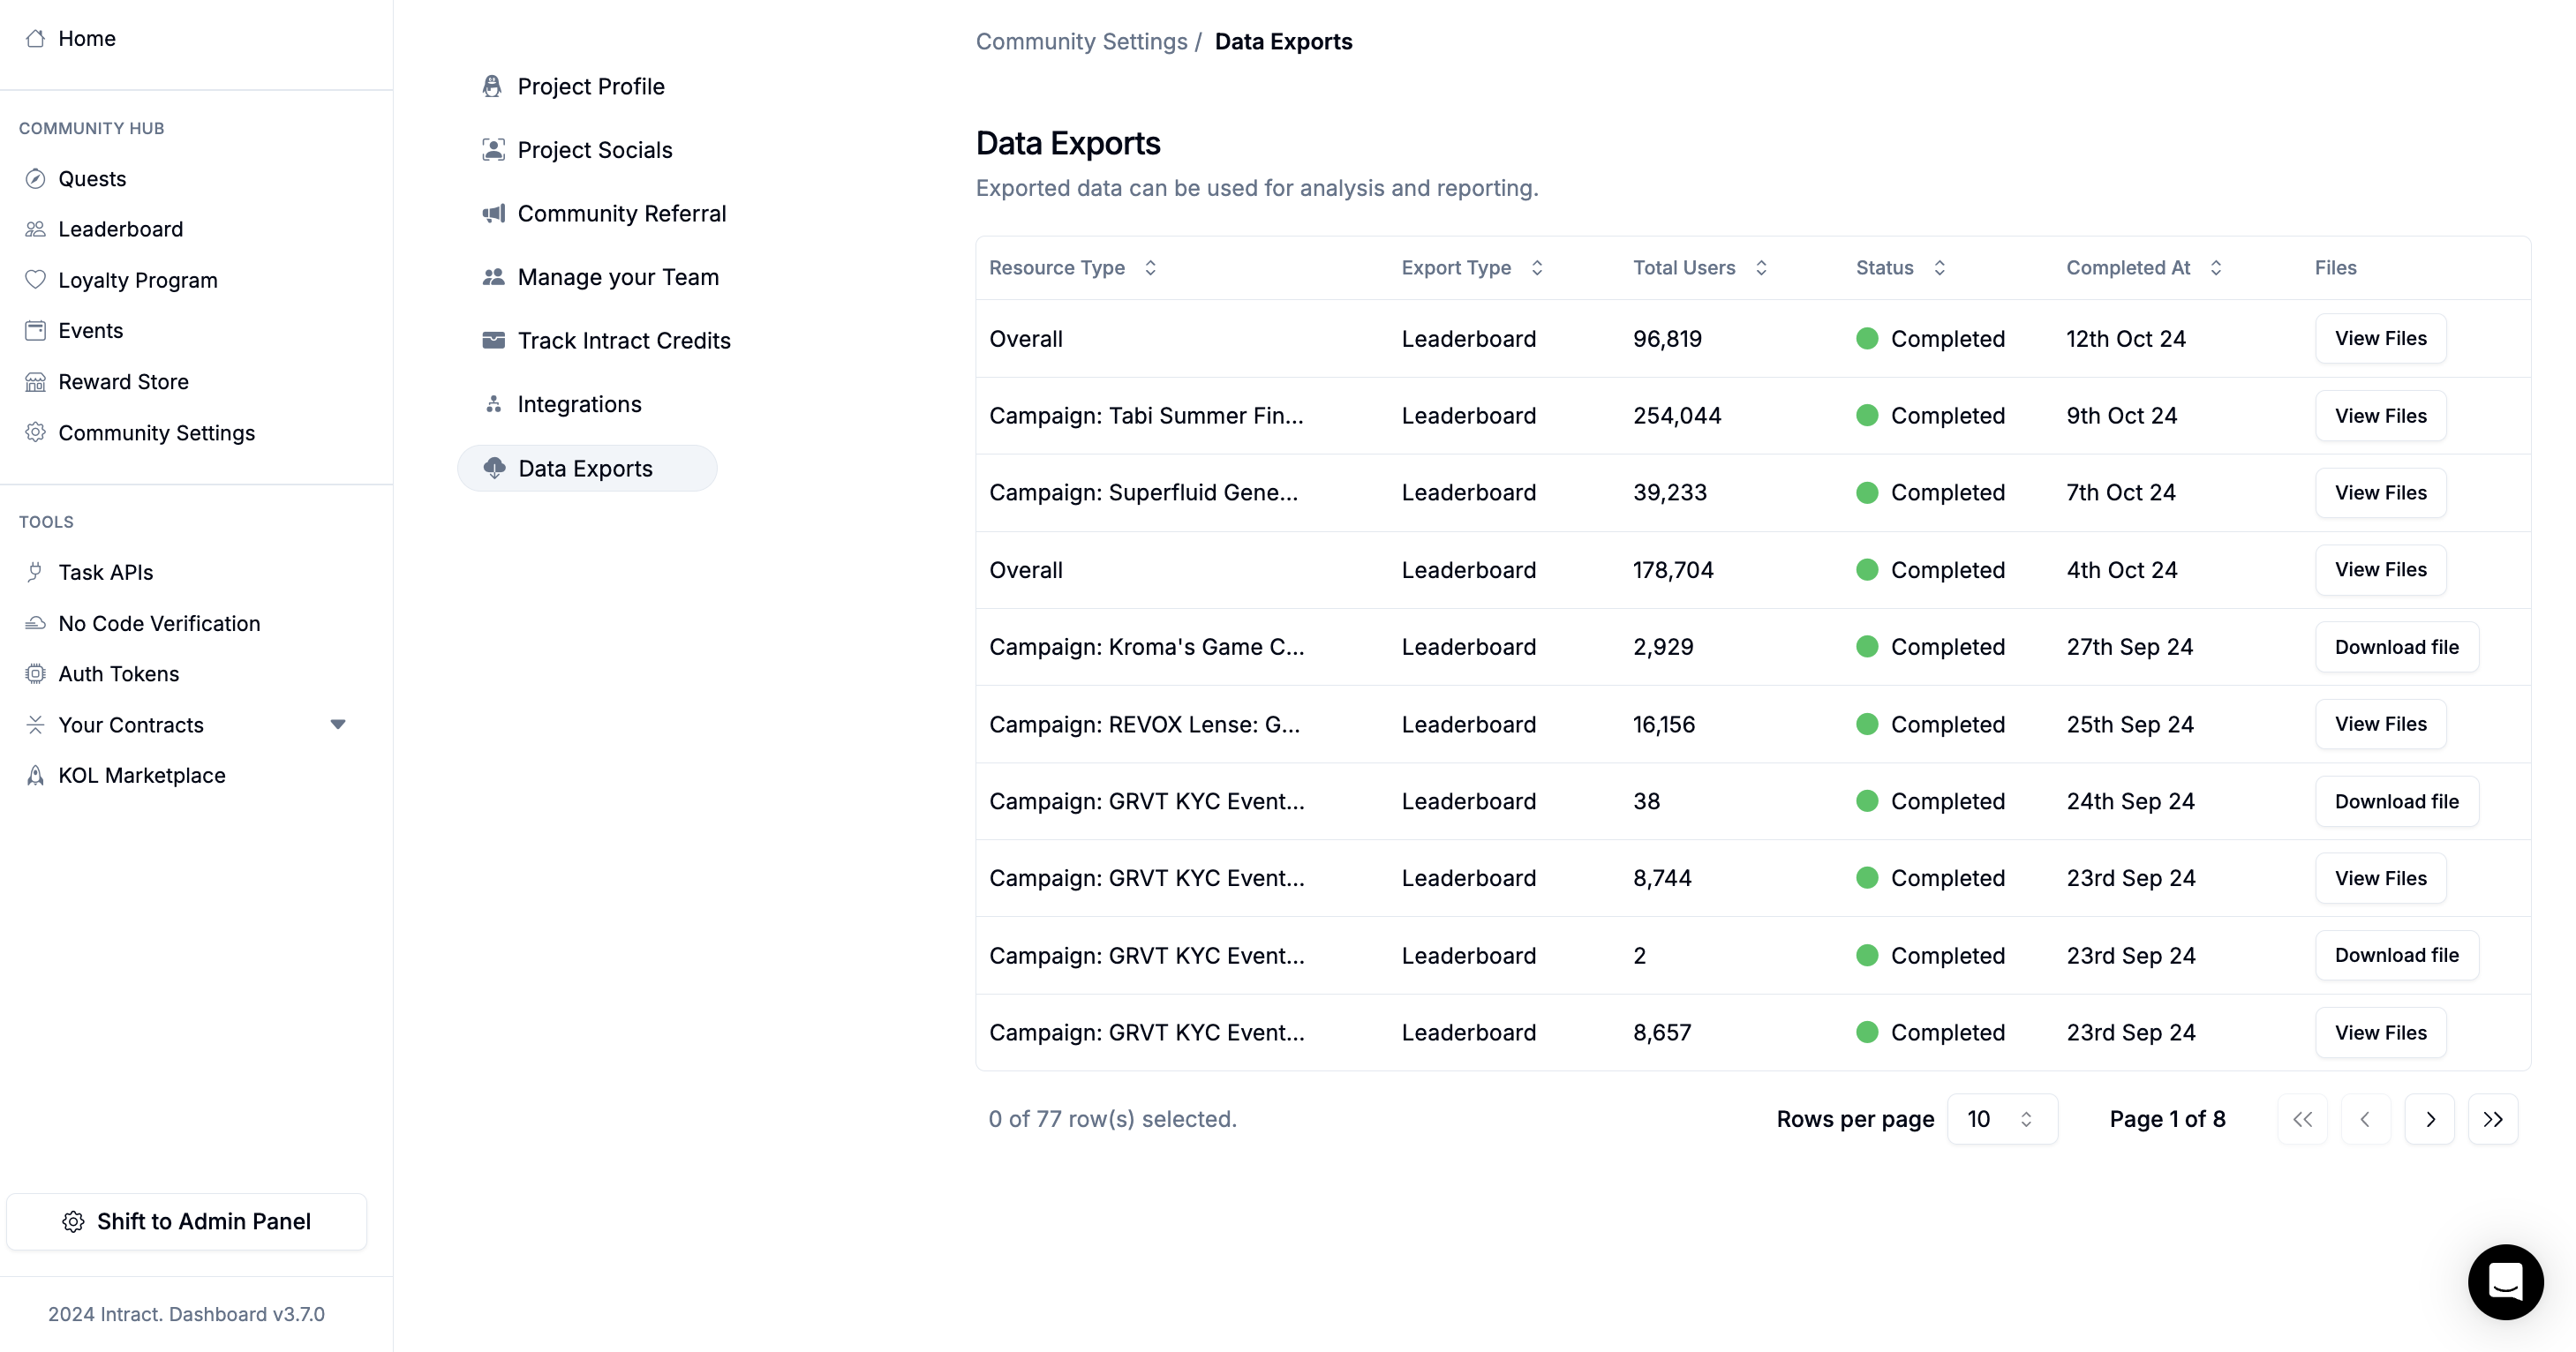Viewport: 2576px width, 1352px height.
Task: Sort by Total Users column
Action: (1699, 268)
